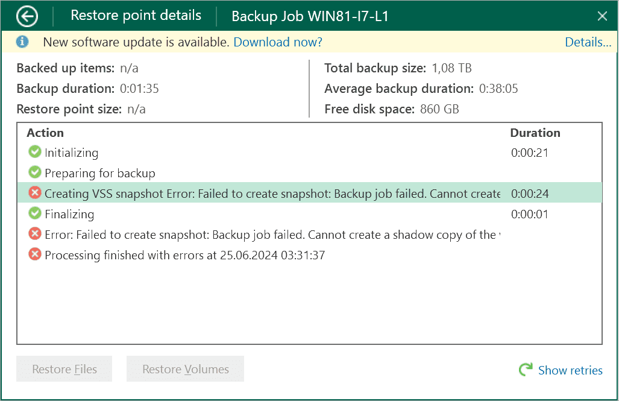Screen dimensions: 619x401
Task: Click the Backup Job WIN81-I7-L1 title
Action: pos(312,16)
